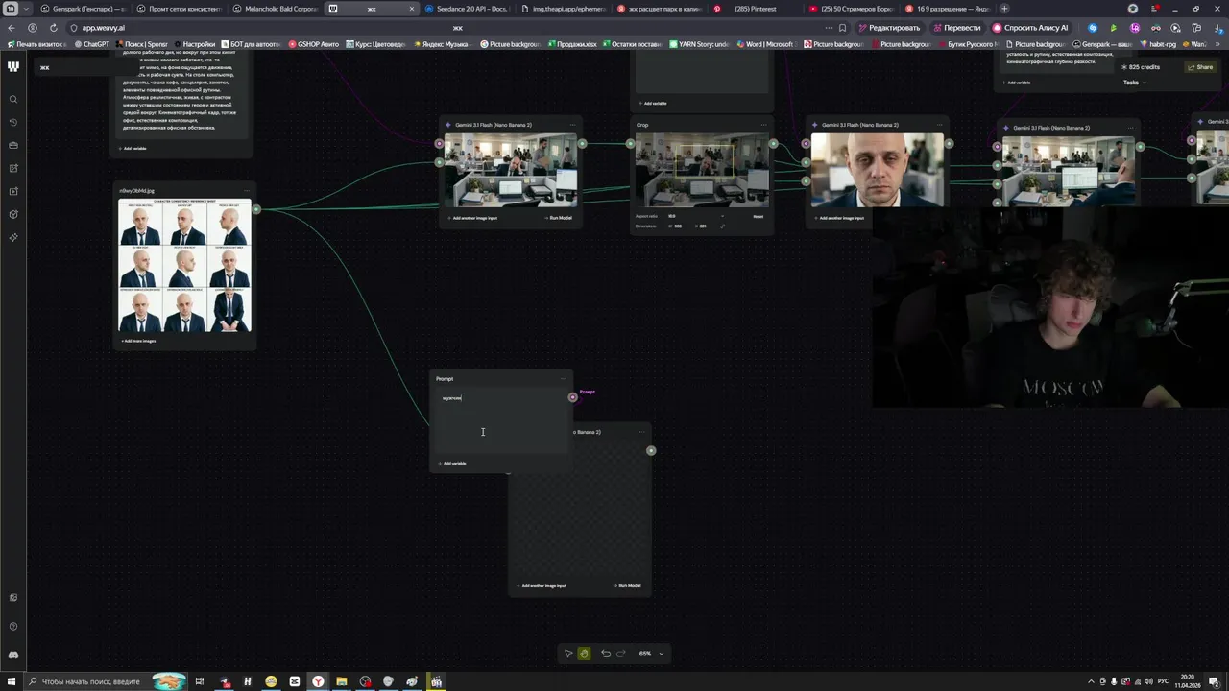Switch to the (285) Pinterest tab
1229x691 pixels.
756,9
